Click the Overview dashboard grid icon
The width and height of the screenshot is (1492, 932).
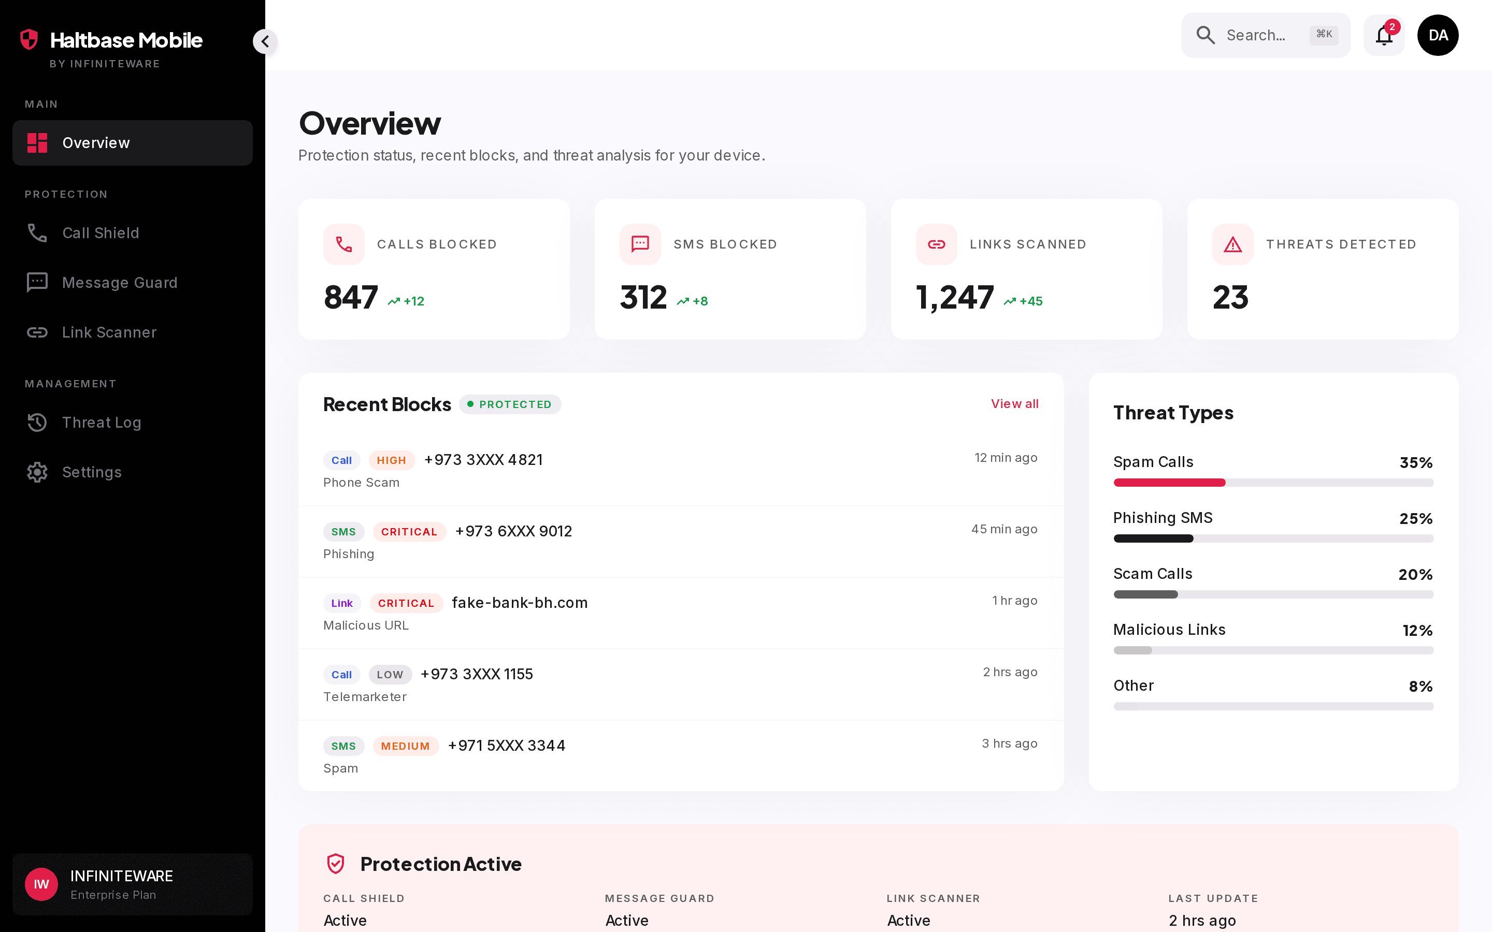coord(37,142)
